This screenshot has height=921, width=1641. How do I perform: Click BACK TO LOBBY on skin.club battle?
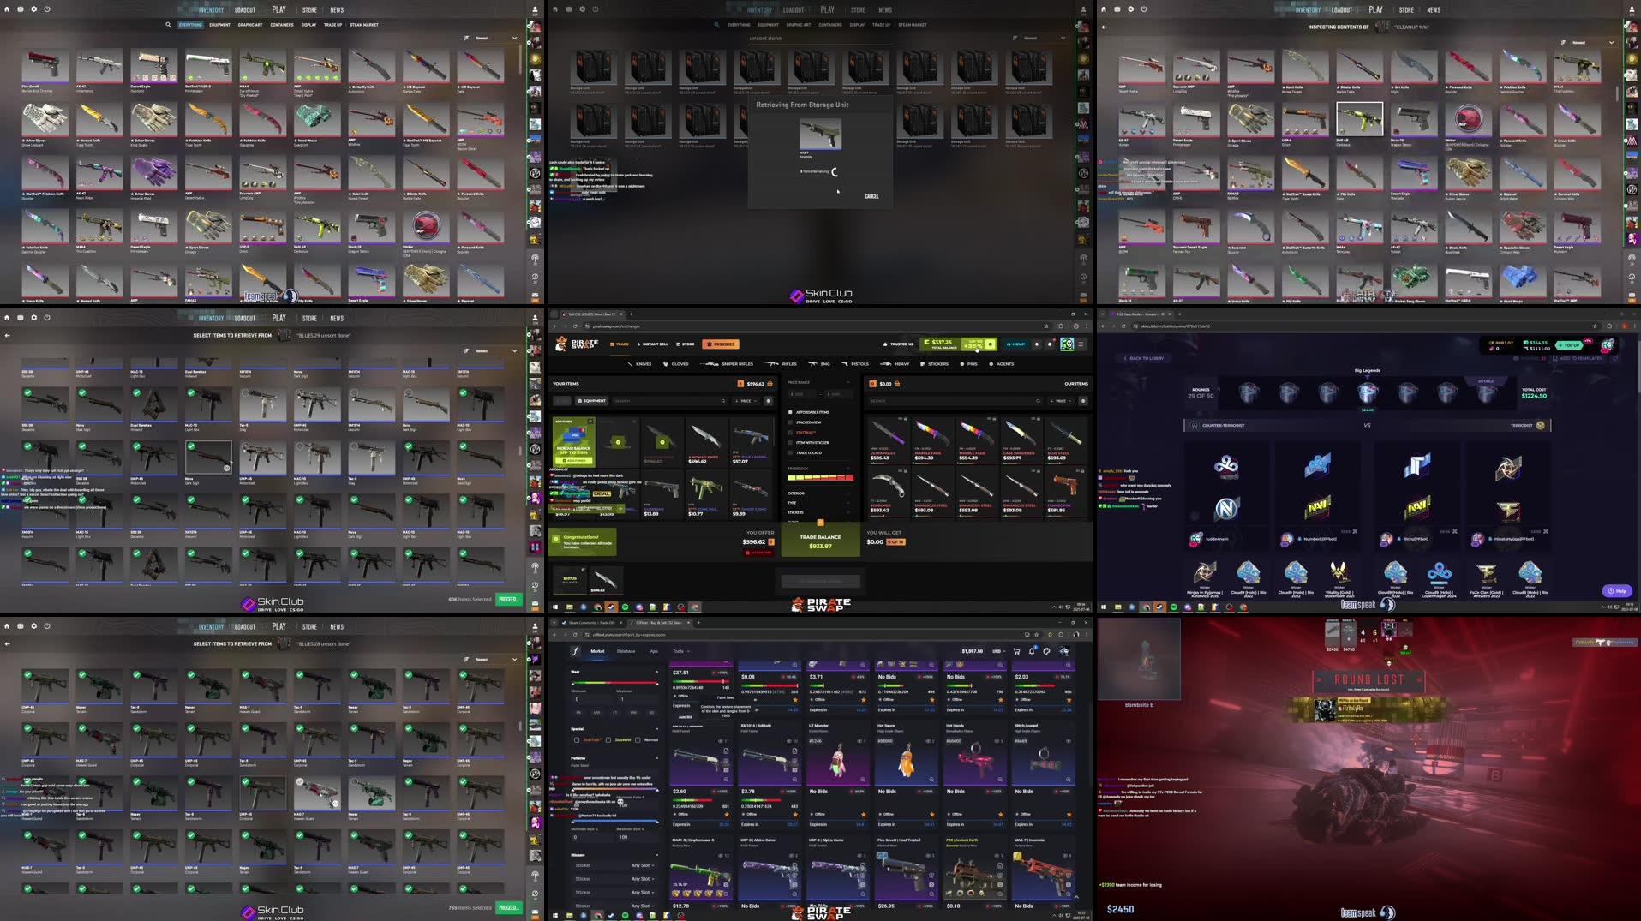(x=1144, y=358)
